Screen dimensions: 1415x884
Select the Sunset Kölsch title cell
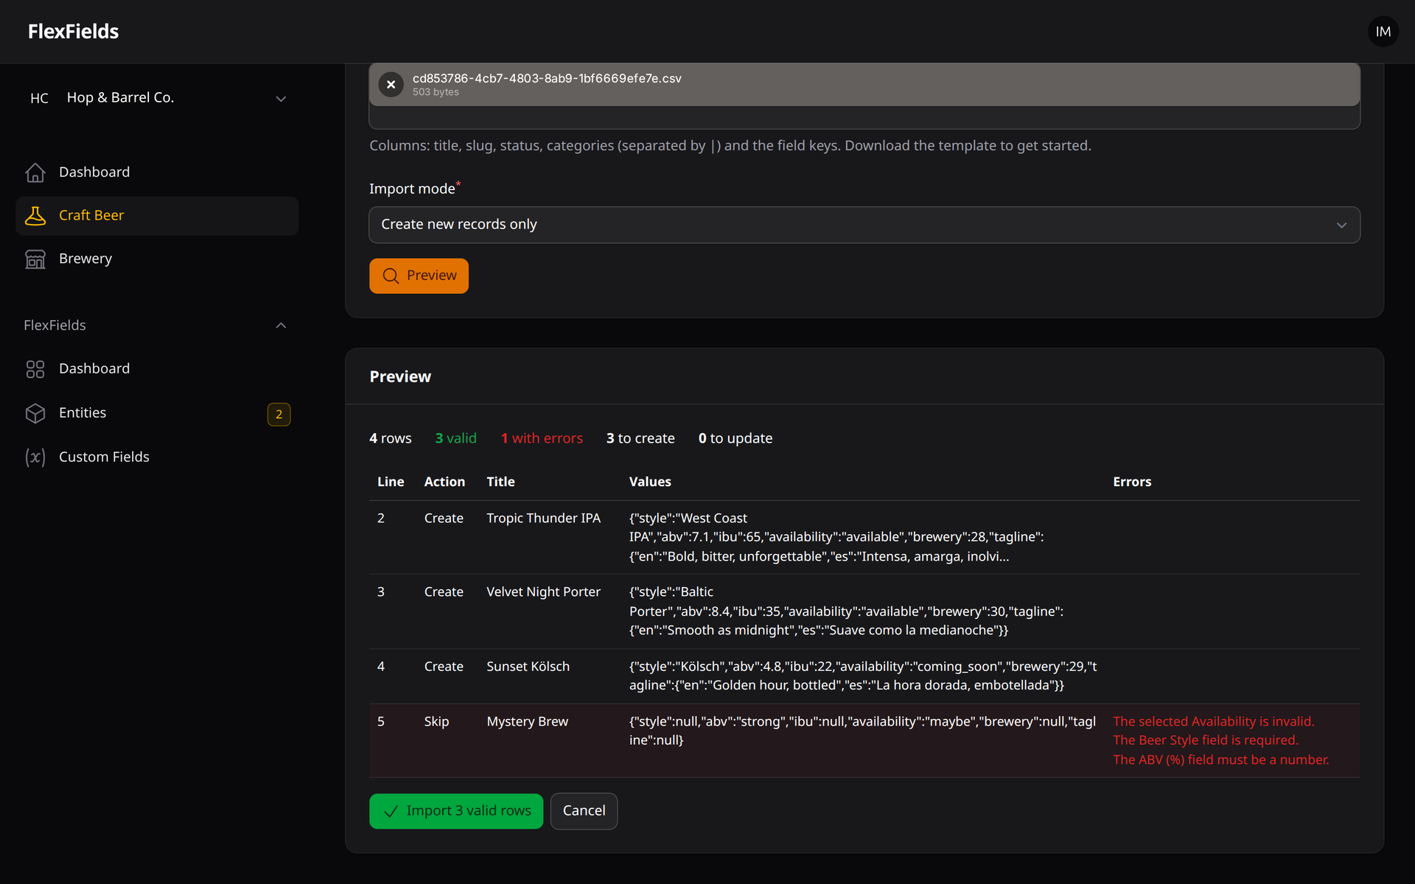pos(528,667)
